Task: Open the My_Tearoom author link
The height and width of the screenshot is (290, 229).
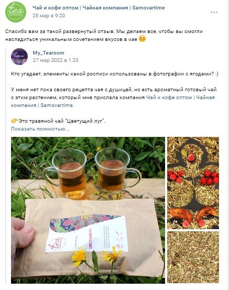Action: [x=48, y=53]
